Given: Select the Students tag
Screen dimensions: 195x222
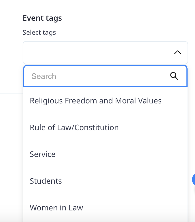Looking at the screenshot, I should 46,181.
